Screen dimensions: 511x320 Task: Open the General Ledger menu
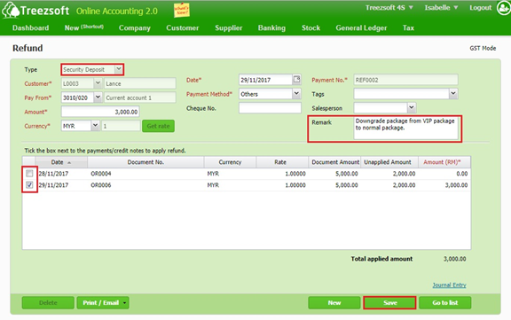(361, 28)
